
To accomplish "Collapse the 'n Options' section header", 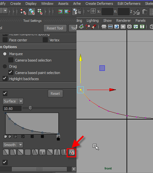I will coord(38,47).
